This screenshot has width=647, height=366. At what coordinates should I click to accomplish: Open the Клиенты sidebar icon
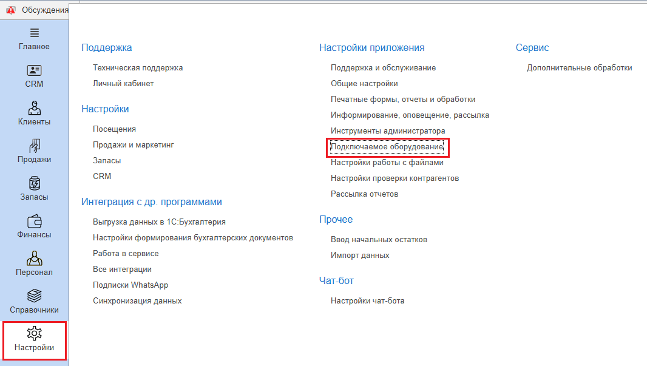[34, 108]
